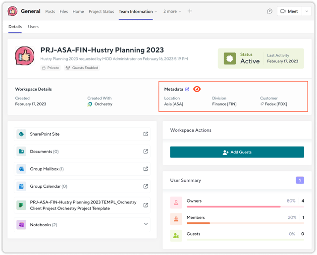
Task: Open Team Information tab dropdown arrow
Action: coord(156,11)
